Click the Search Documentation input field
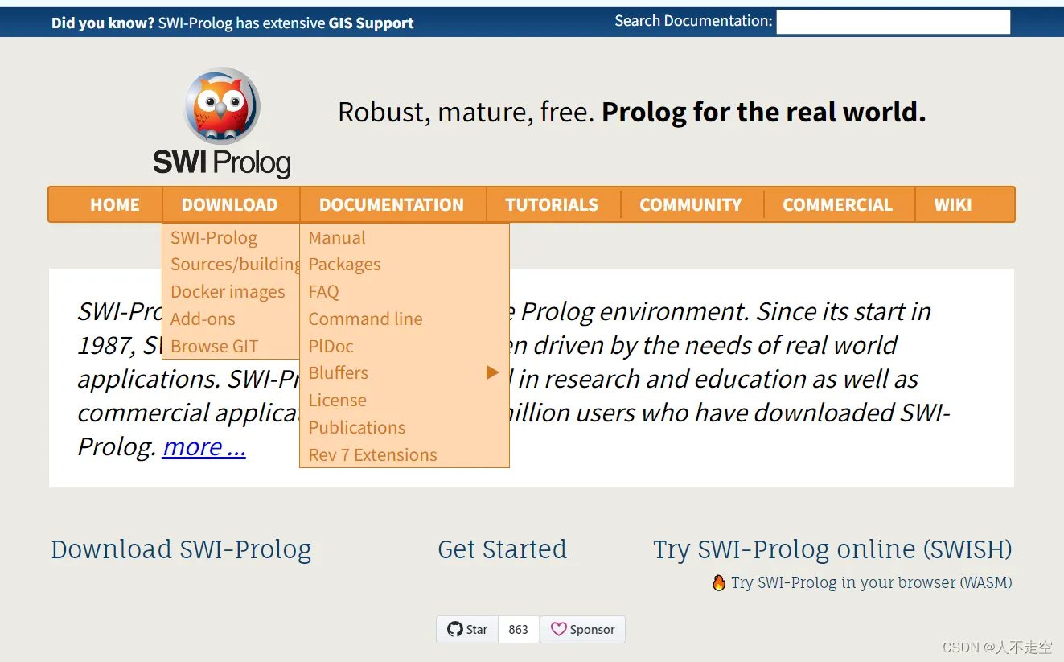Viewport: 1064px width, 662px height. pyautogui.click(x=893, y=22)
